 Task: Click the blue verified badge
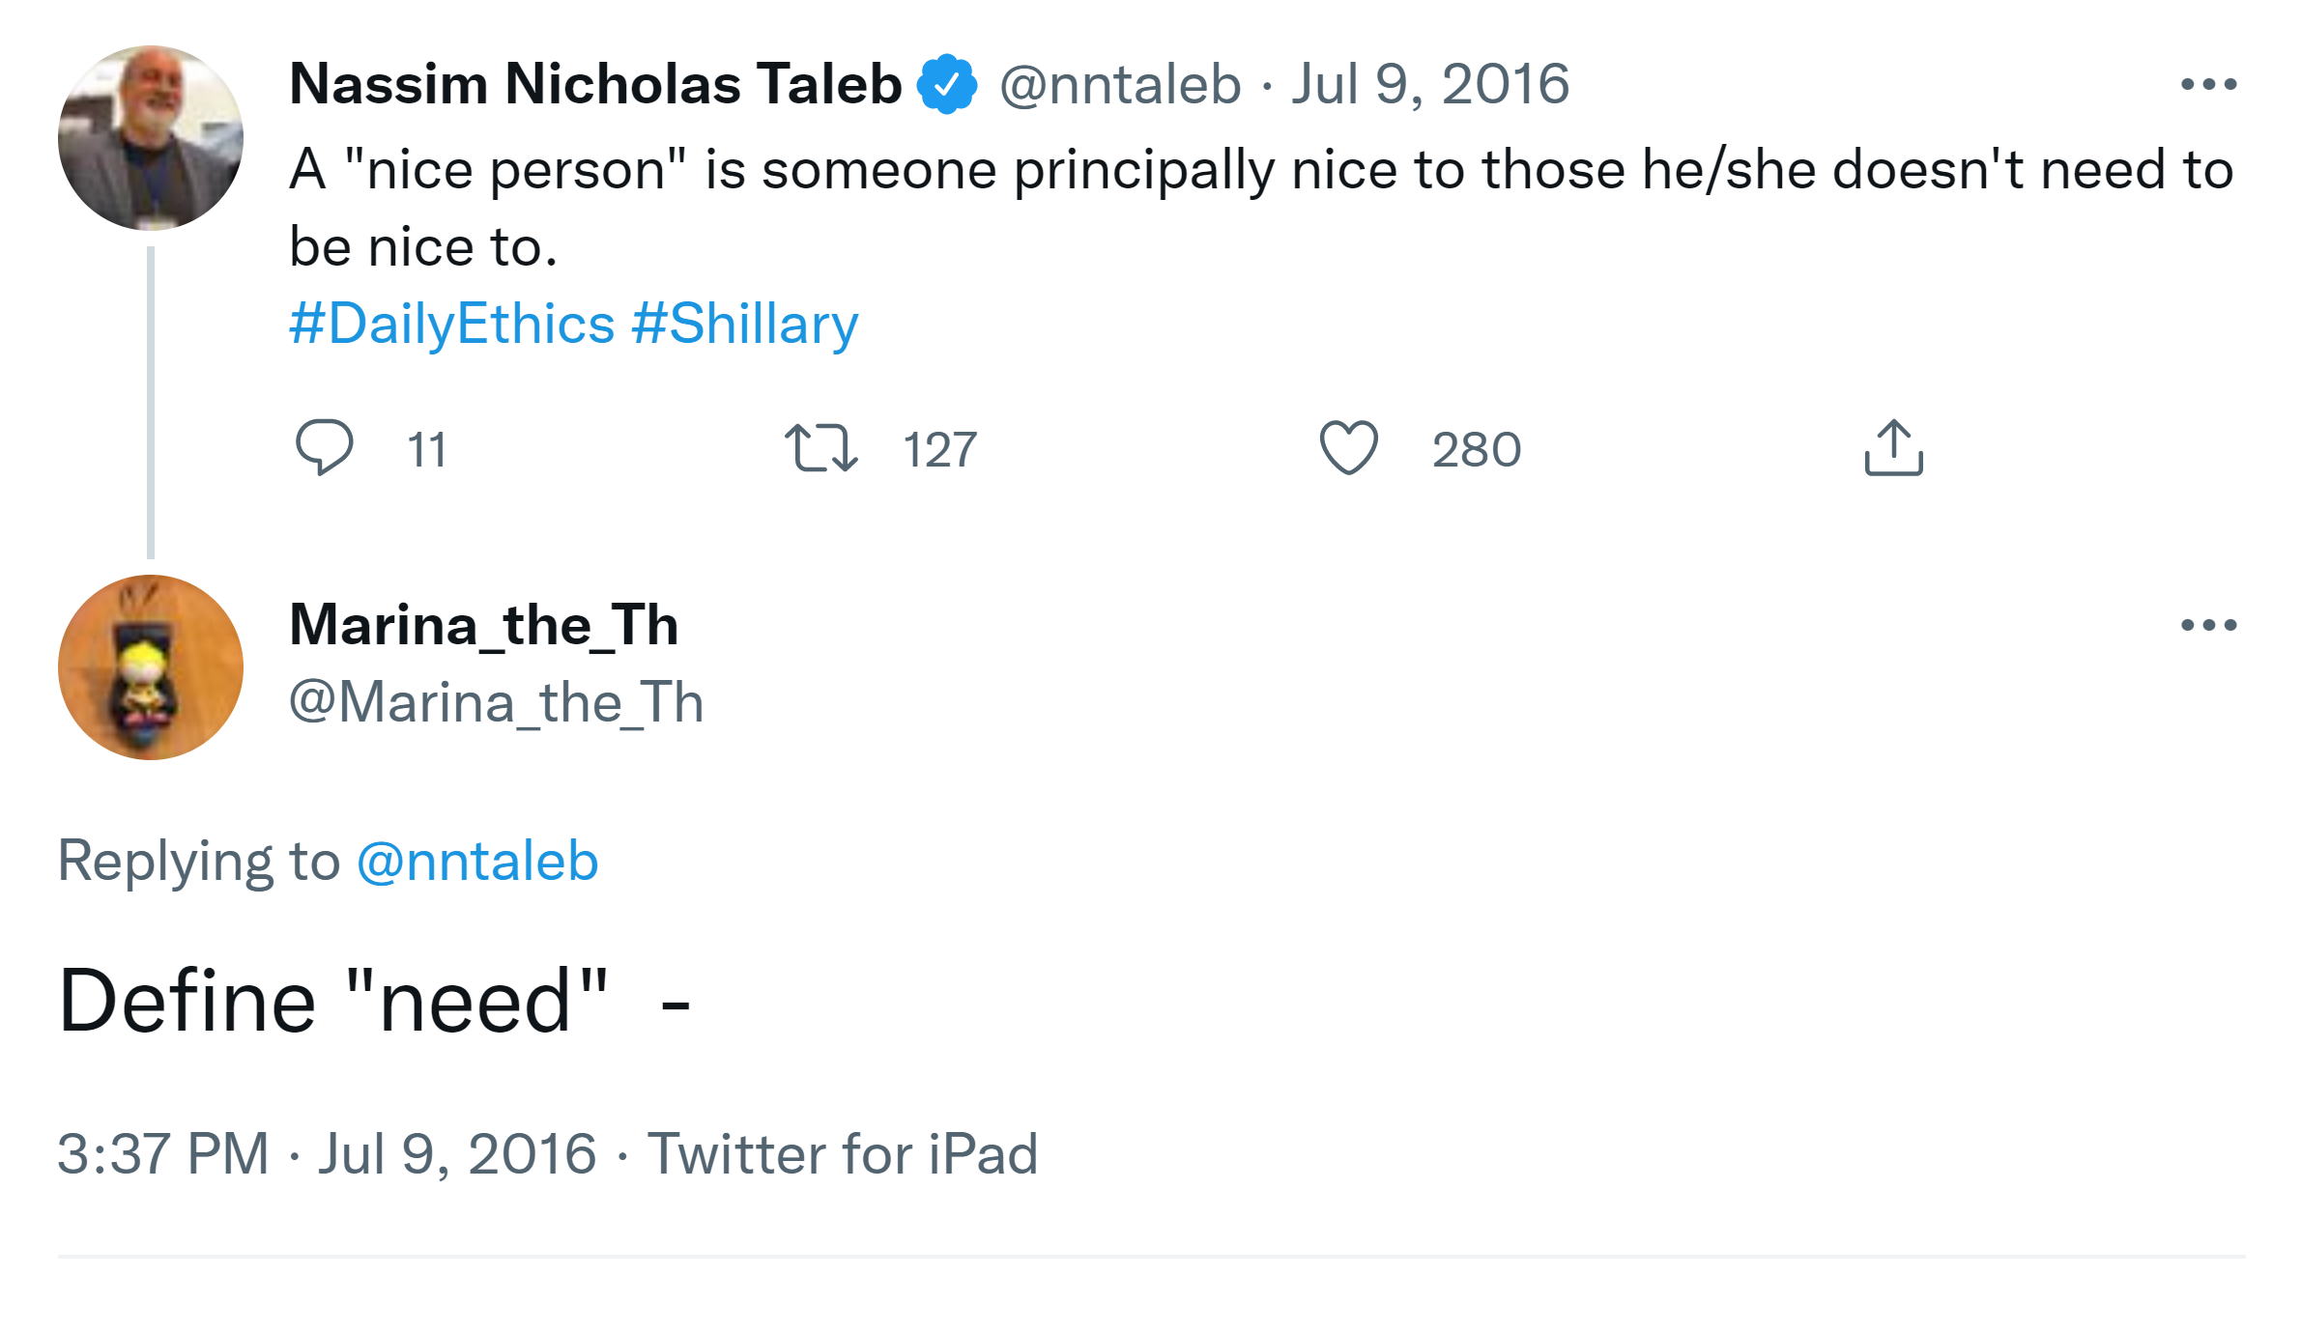point(947,85)
